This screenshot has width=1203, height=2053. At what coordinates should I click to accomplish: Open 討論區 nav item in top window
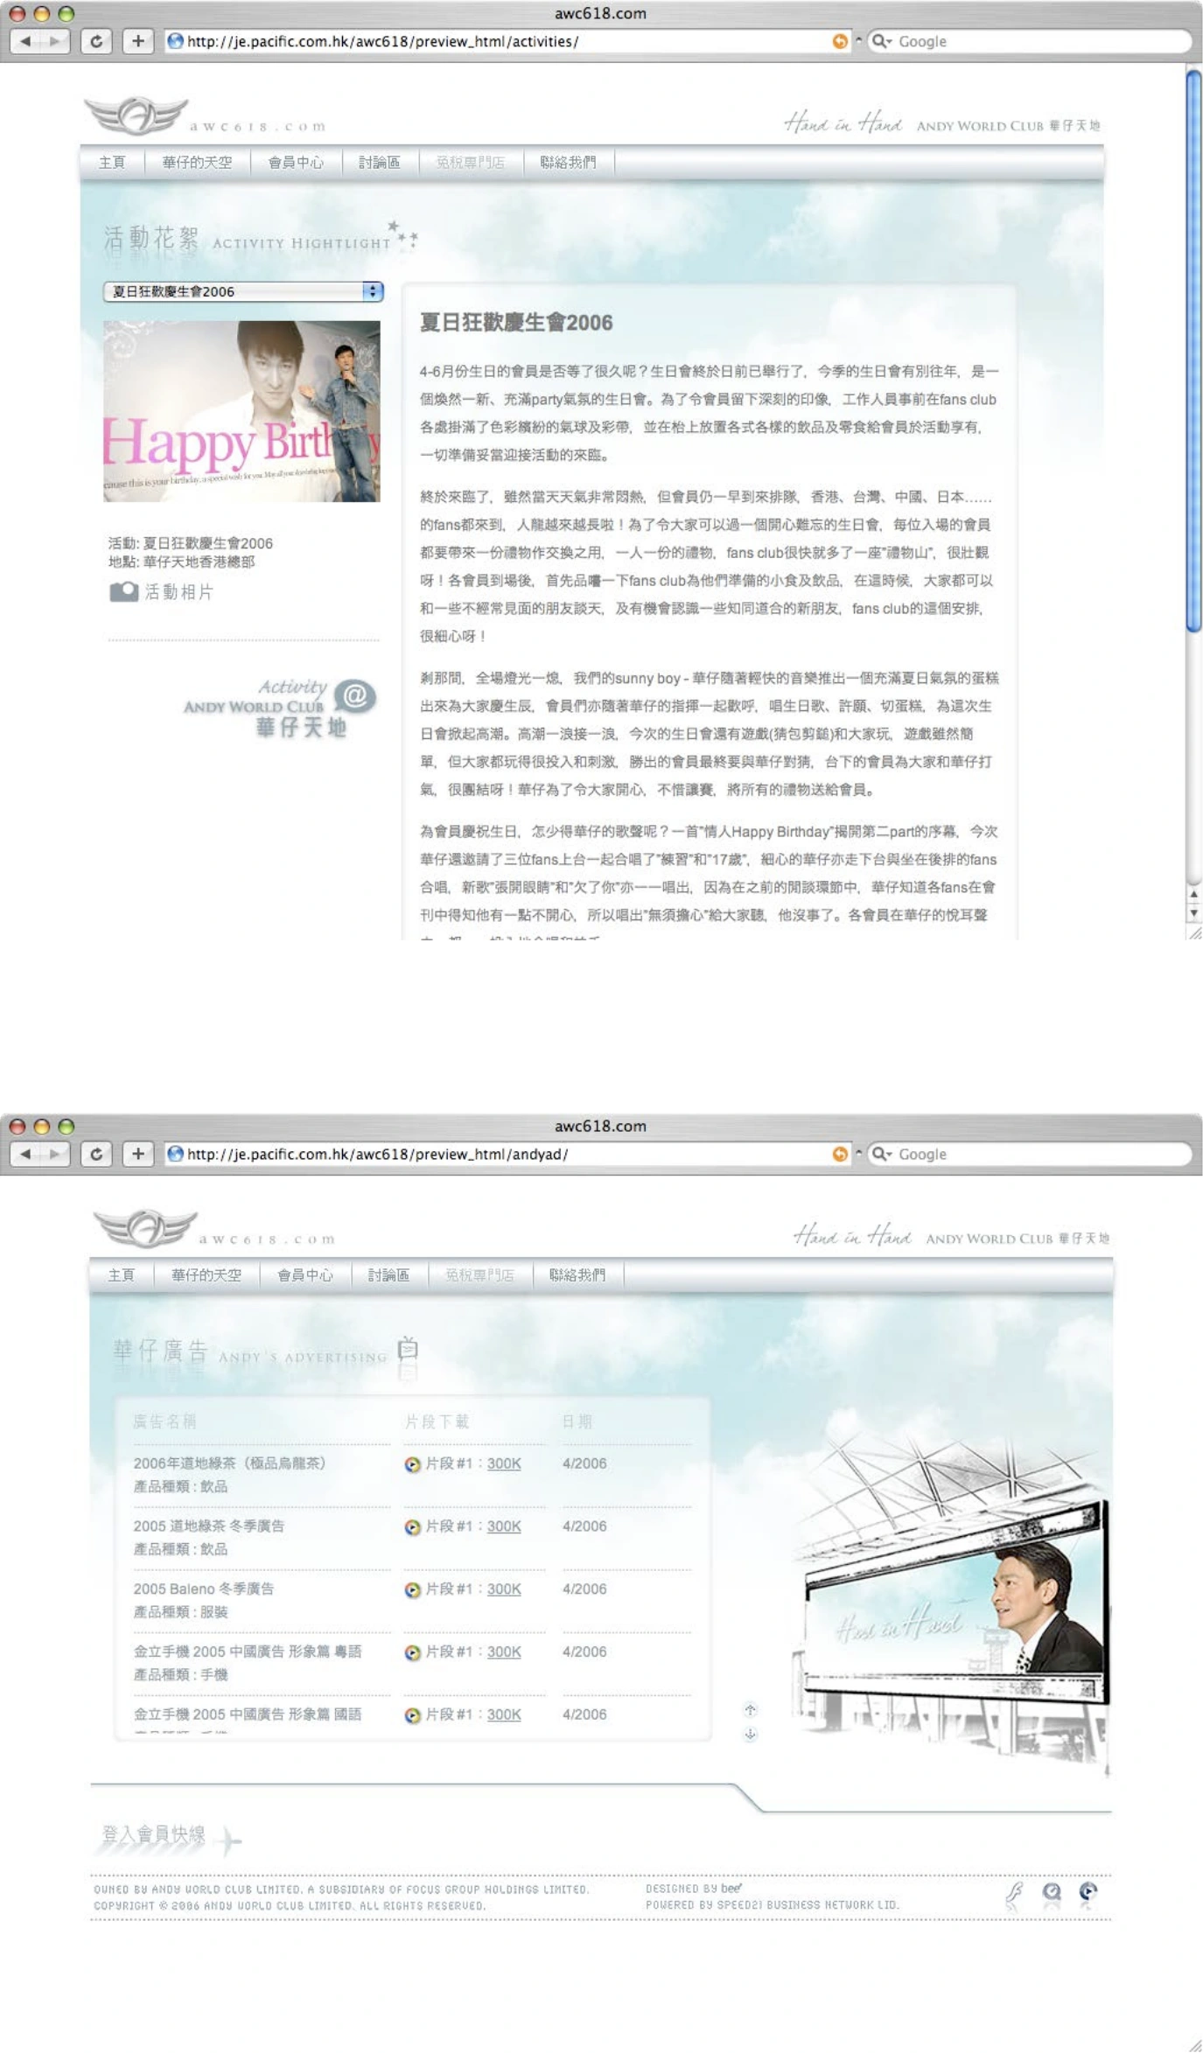pyautogui.click(x=379, y=162)
